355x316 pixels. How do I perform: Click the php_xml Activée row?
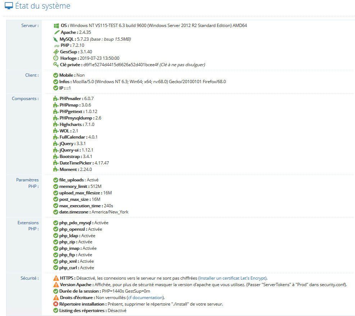(74, 261)
